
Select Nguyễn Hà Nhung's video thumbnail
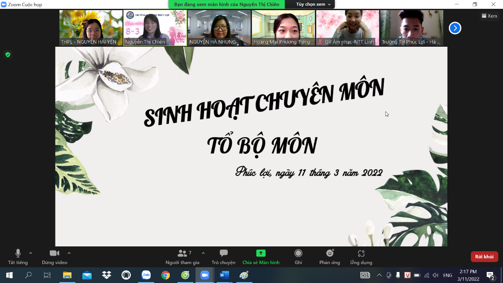[219, 28]
